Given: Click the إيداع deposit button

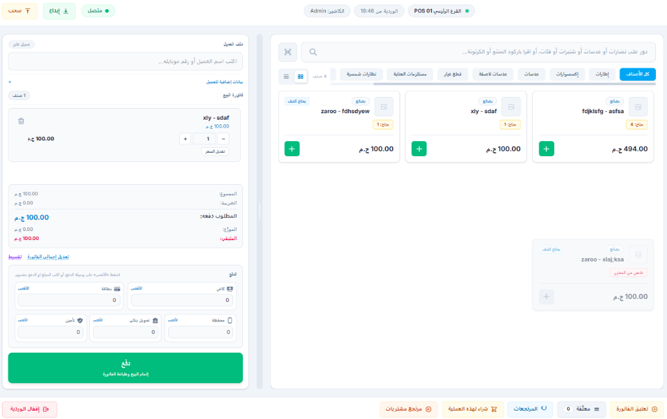Looking at the screenshot, I should pyautogui.click(x=59, y=10).
